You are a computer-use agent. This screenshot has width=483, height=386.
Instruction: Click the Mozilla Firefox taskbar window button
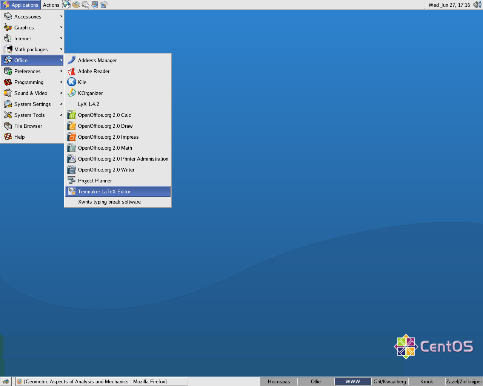[102, 381]
